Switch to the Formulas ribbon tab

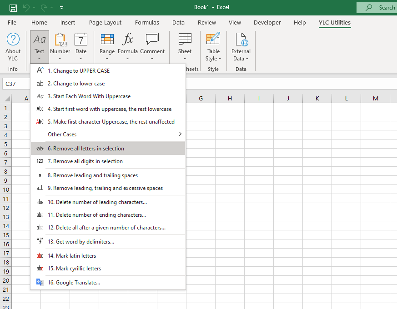147,23
